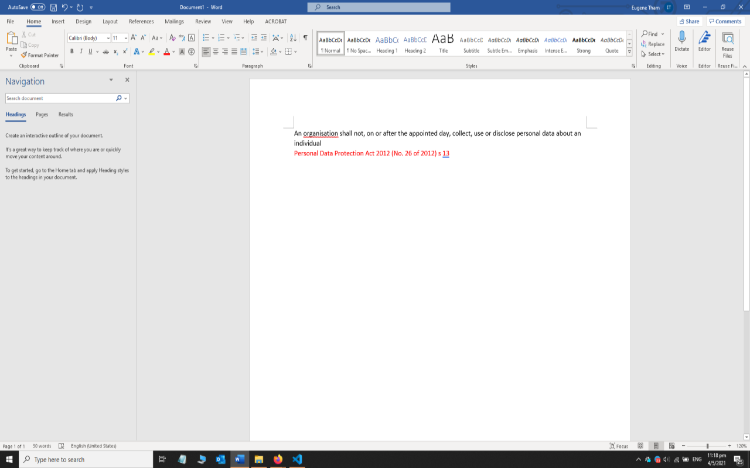Center-align the paragraph text
This screenshot has height=468, width=750.
(216, 51)
